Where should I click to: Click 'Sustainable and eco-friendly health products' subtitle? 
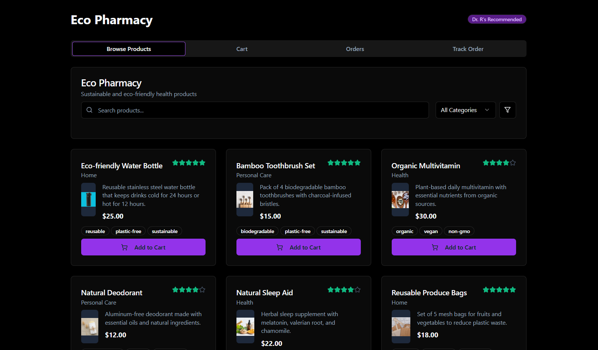tap(139, 94)
